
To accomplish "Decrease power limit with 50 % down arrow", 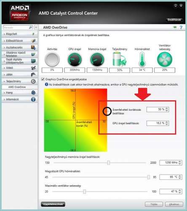I will (167, 111).
